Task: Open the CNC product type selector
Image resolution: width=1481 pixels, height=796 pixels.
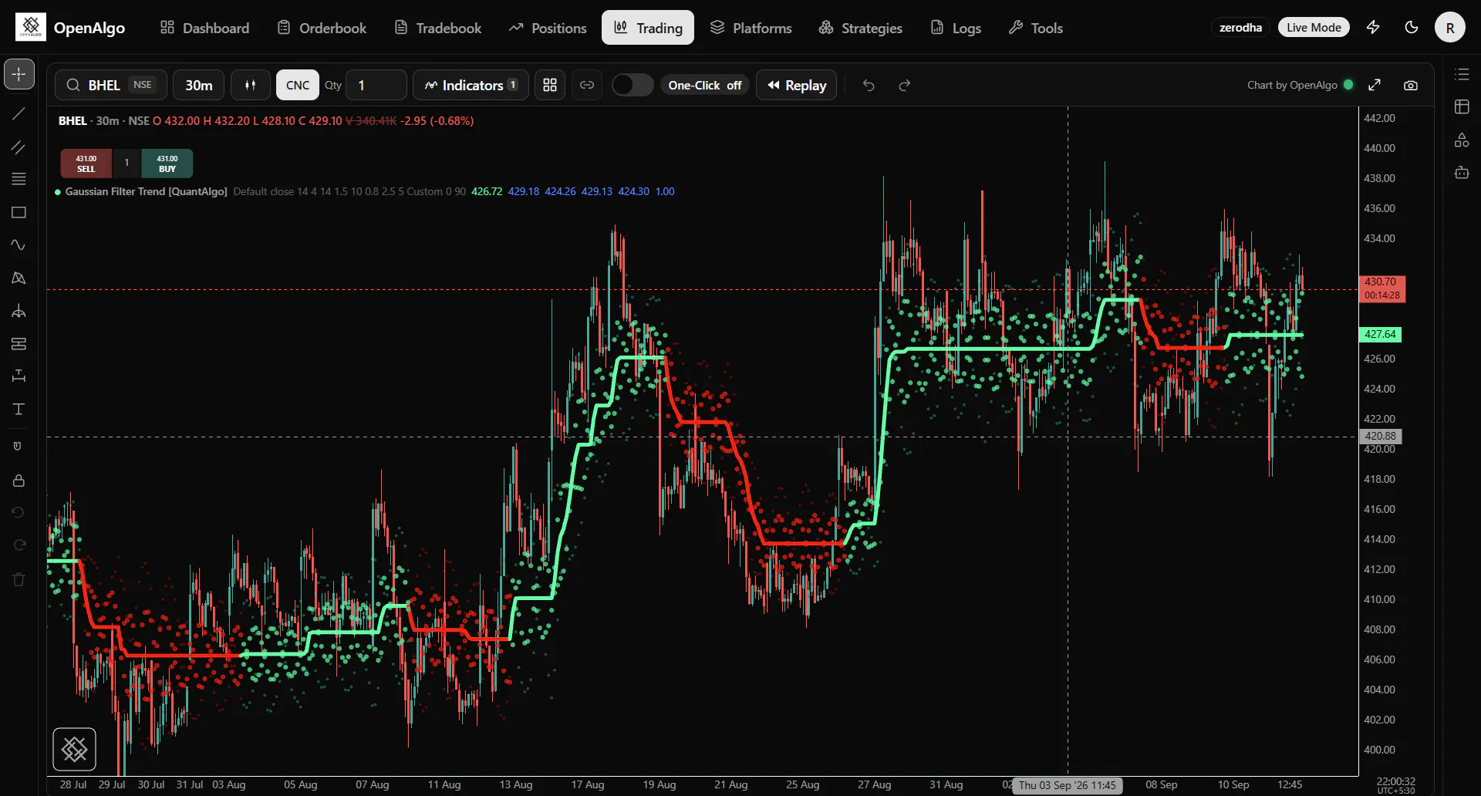Action: [x=298, y=85]
